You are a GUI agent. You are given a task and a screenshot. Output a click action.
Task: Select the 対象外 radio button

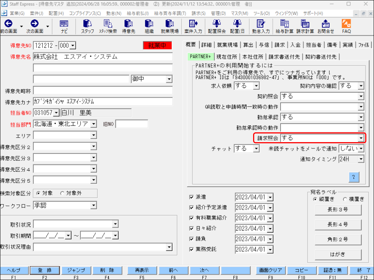pyautogui.click(x=62, y=193)
